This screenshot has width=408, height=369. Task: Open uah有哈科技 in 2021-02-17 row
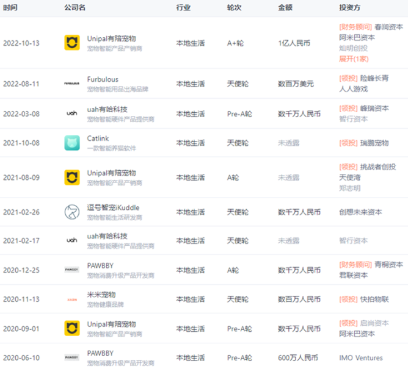click(x=107, y=236)
